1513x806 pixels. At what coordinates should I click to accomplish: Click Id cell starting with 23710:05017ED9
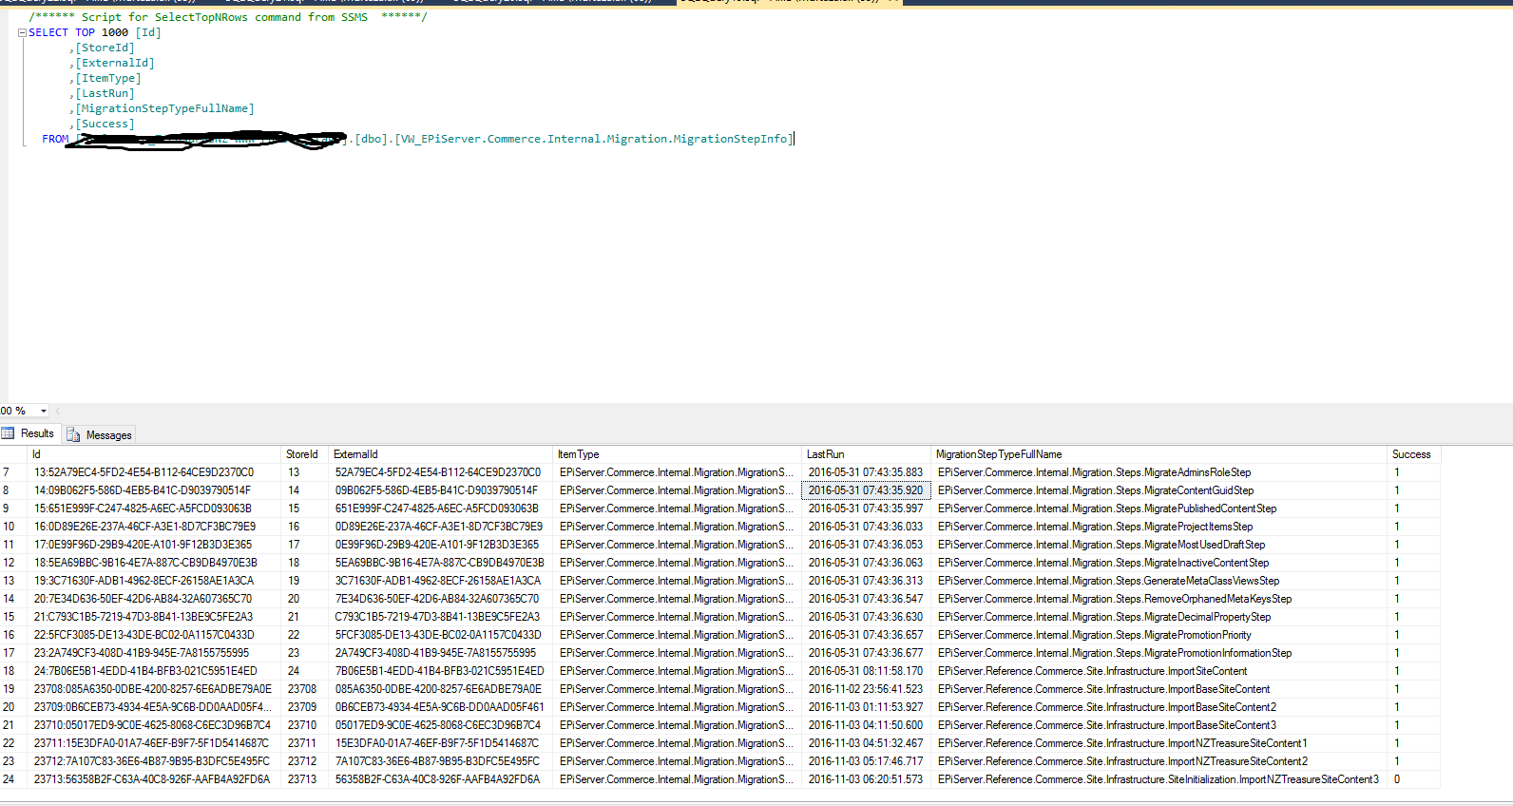pyautogui.click(x=154, y=725)
